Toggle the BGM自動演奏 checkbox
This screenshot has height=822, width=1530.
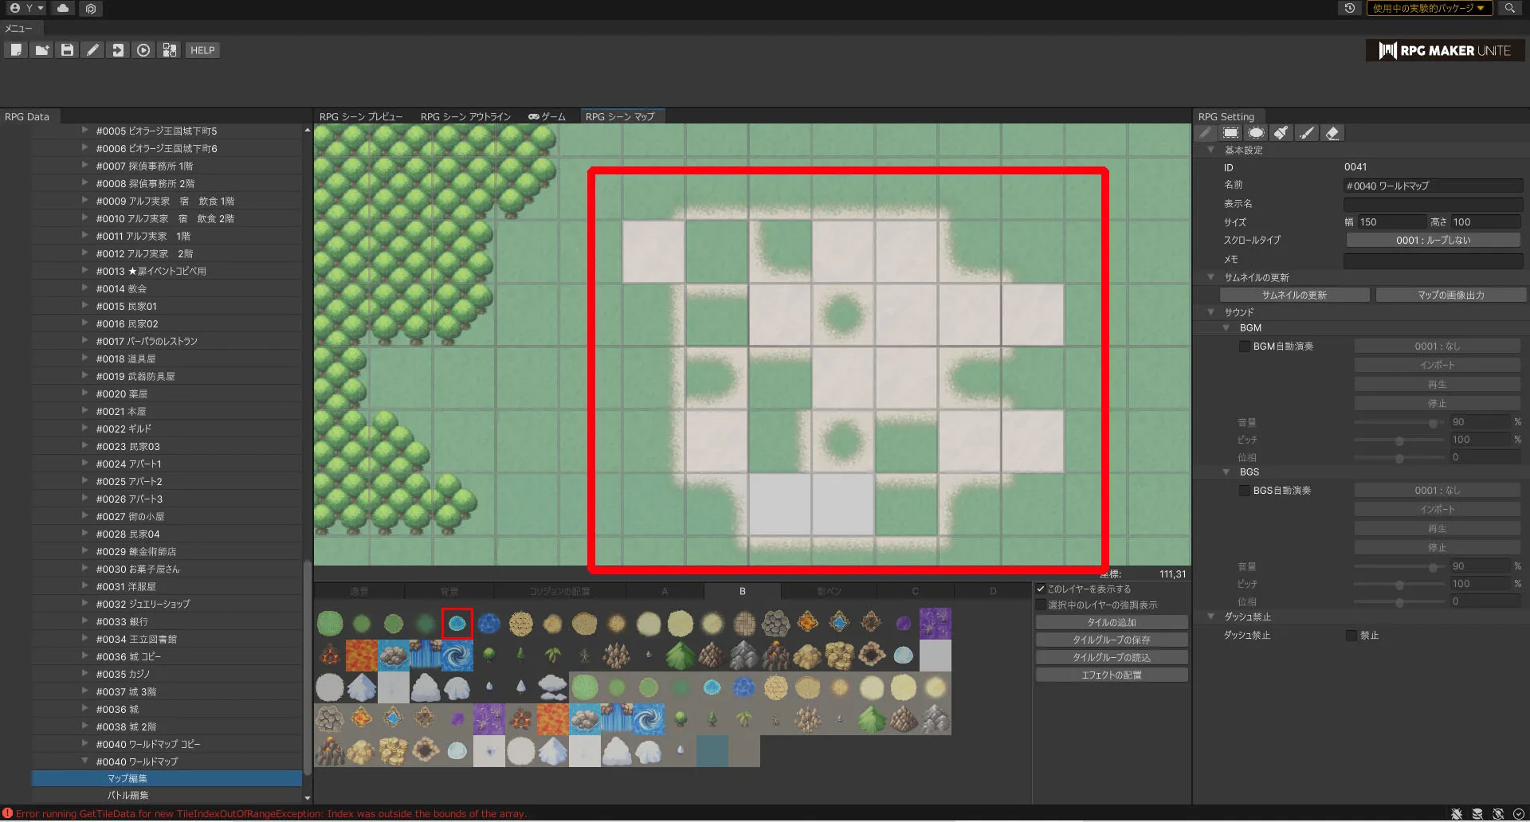pos(1244,346)
